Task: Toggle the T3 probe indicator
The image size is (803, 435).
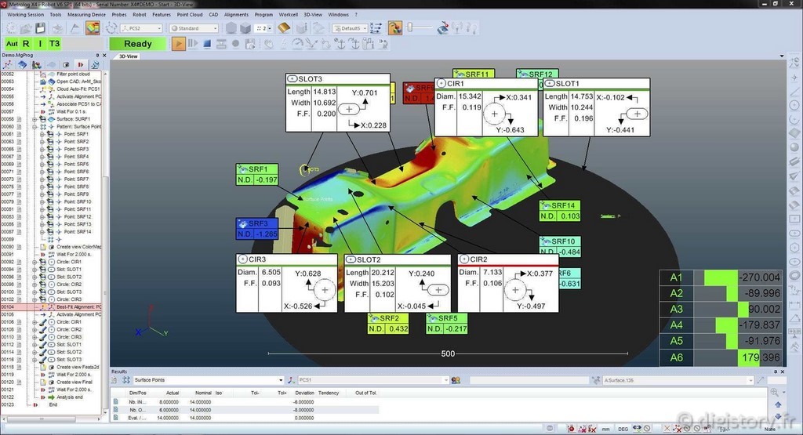Action: click(53, 44)
